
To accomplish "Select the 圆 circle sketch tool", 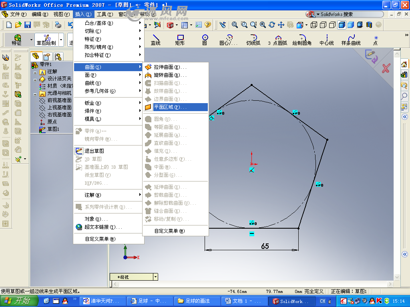I will point(205,40).
